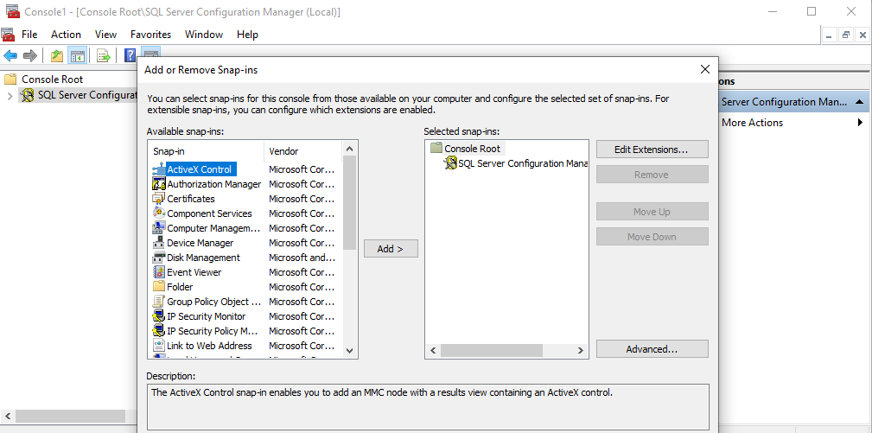Open the File menu
The height and width of the screenshot is (433, 872).
29,35
